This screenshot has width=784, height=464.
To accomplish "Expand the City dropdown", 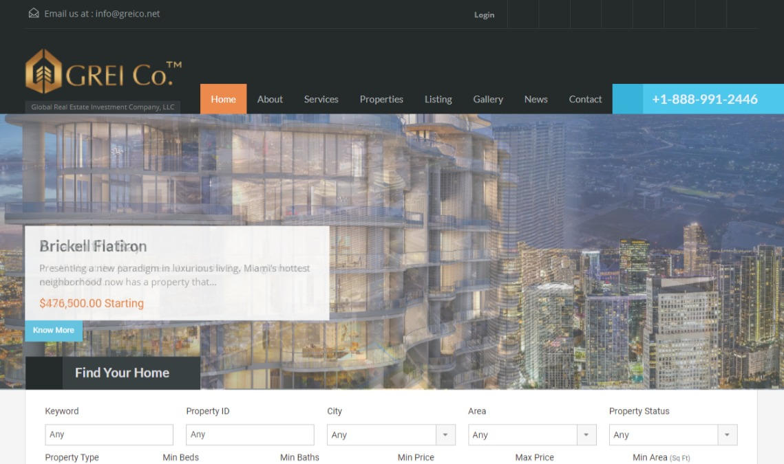I will coord(390,434).
